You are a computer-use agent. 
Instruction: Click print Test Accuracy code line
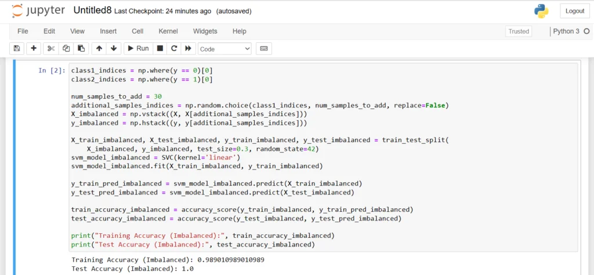click(x=193, y=245)
